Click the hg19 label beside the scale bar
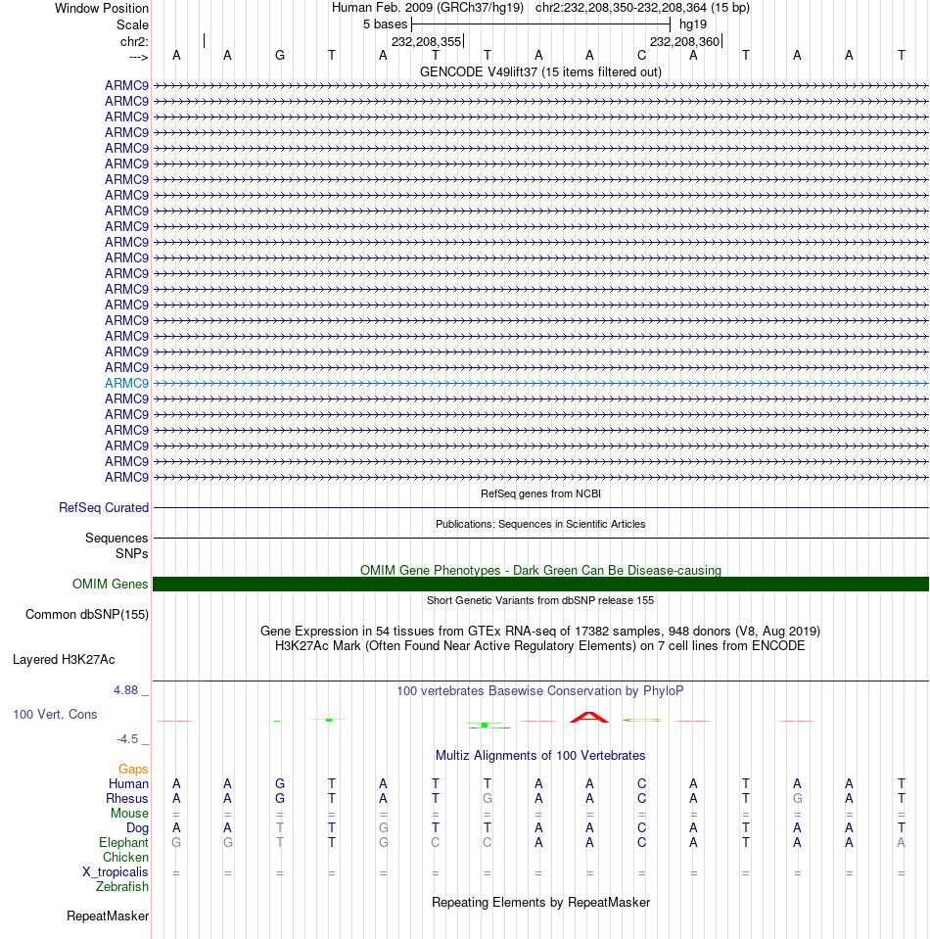 click(693, 24)
